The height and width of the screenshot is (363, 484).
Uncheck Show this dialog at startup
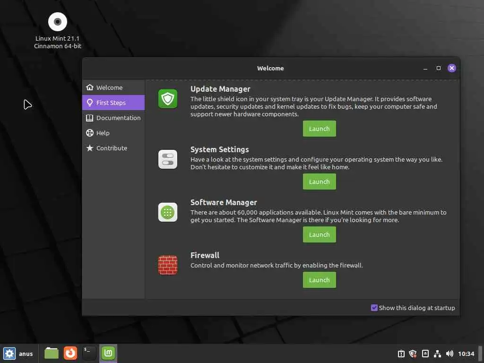tap(374, 308)
